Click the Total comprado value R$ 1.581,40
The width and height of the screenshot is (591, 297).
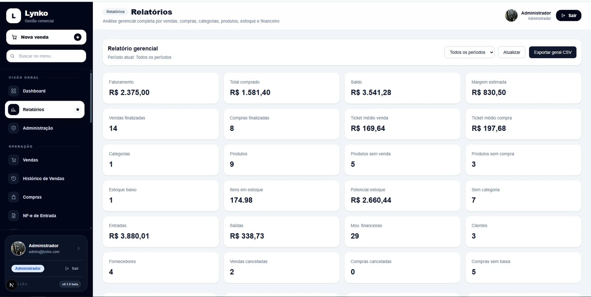point(250,93)
